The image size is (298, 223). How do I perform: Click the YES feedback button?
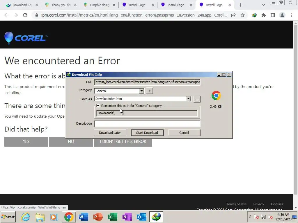[26, 141]
